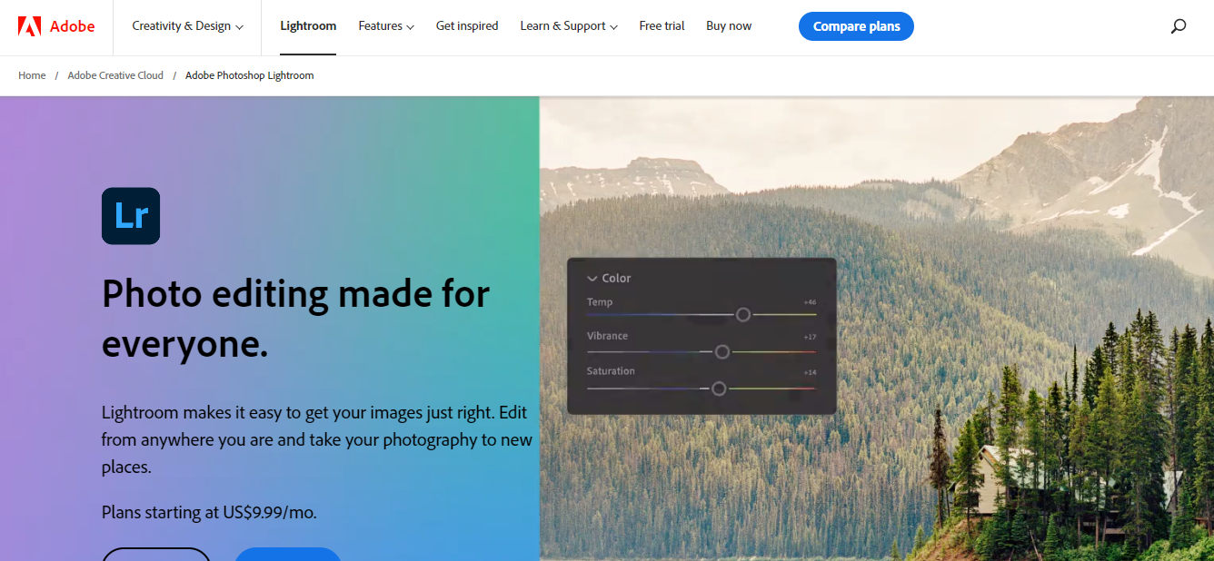Screen dimensions: 1214x561
Task: Open the Buy now link
Action: coord(729,26)
